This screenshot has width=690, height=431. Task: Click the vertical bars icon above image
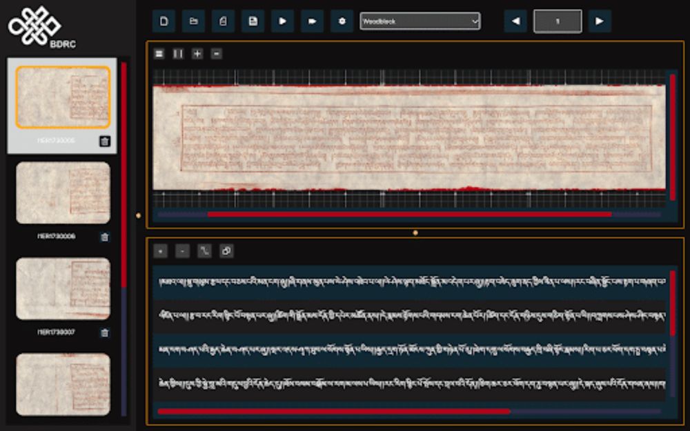point(178,54)
